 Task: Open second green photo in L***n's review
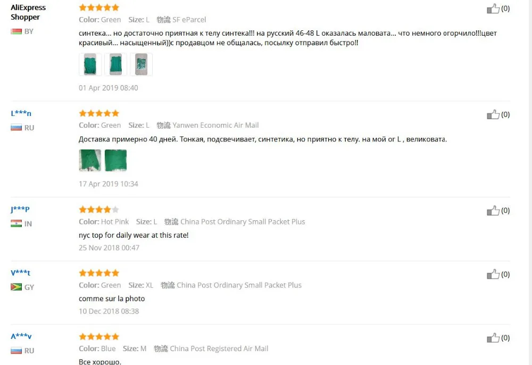pyautogui.click(x=115, y=161)
